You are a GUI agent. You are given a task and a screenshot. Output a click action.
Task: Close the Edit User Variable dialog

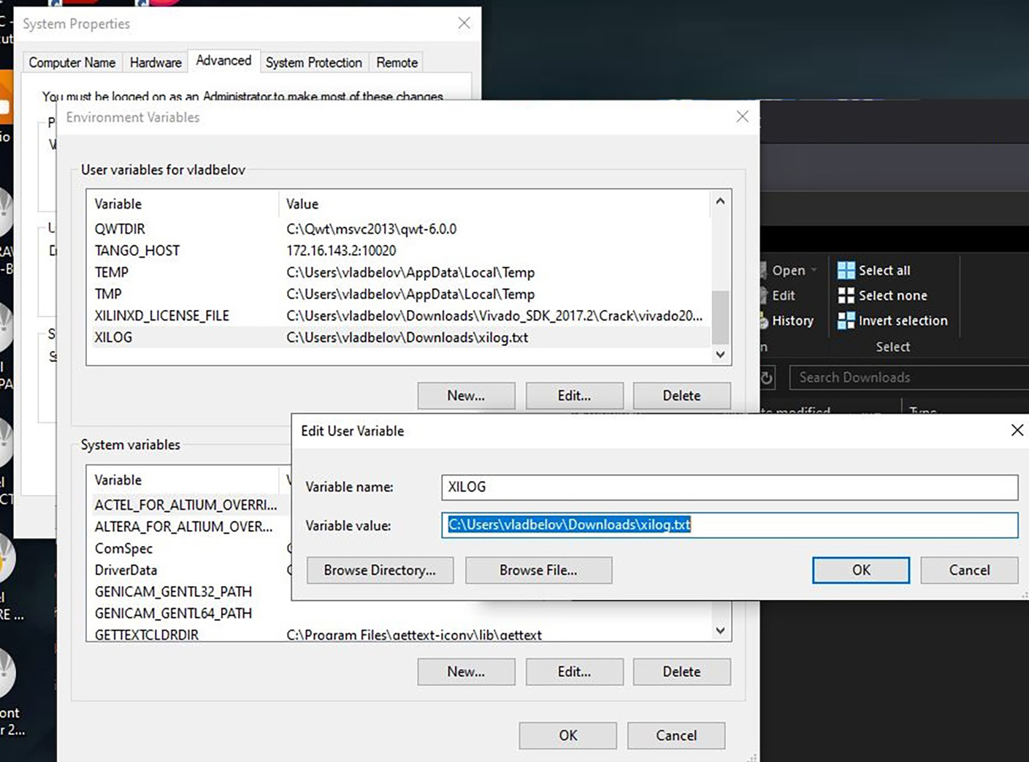[1017, 431]
